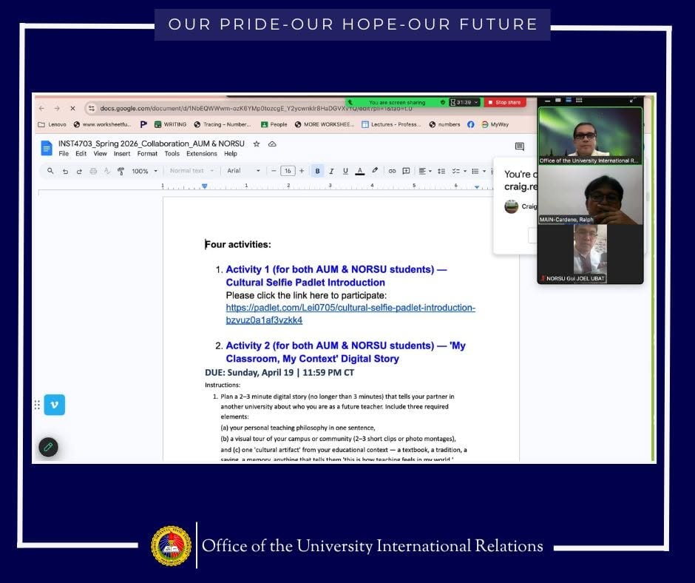Toggle Underline formatting button
The image size is (695, 583).
[345, 171]
